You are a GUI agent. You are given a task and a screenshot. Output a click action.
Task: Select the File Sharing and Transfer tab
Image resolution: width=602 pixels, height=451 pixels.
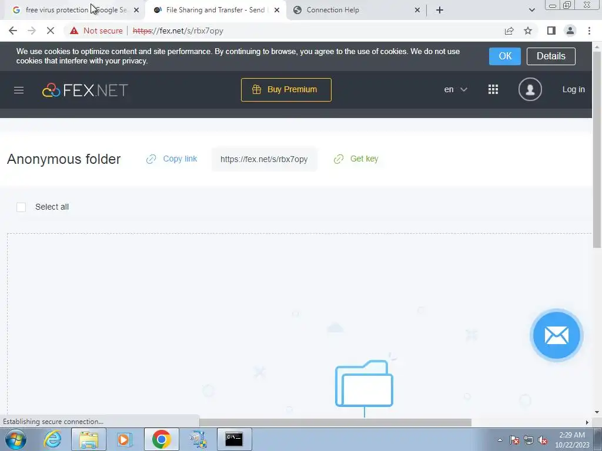[x=215, y=10]
